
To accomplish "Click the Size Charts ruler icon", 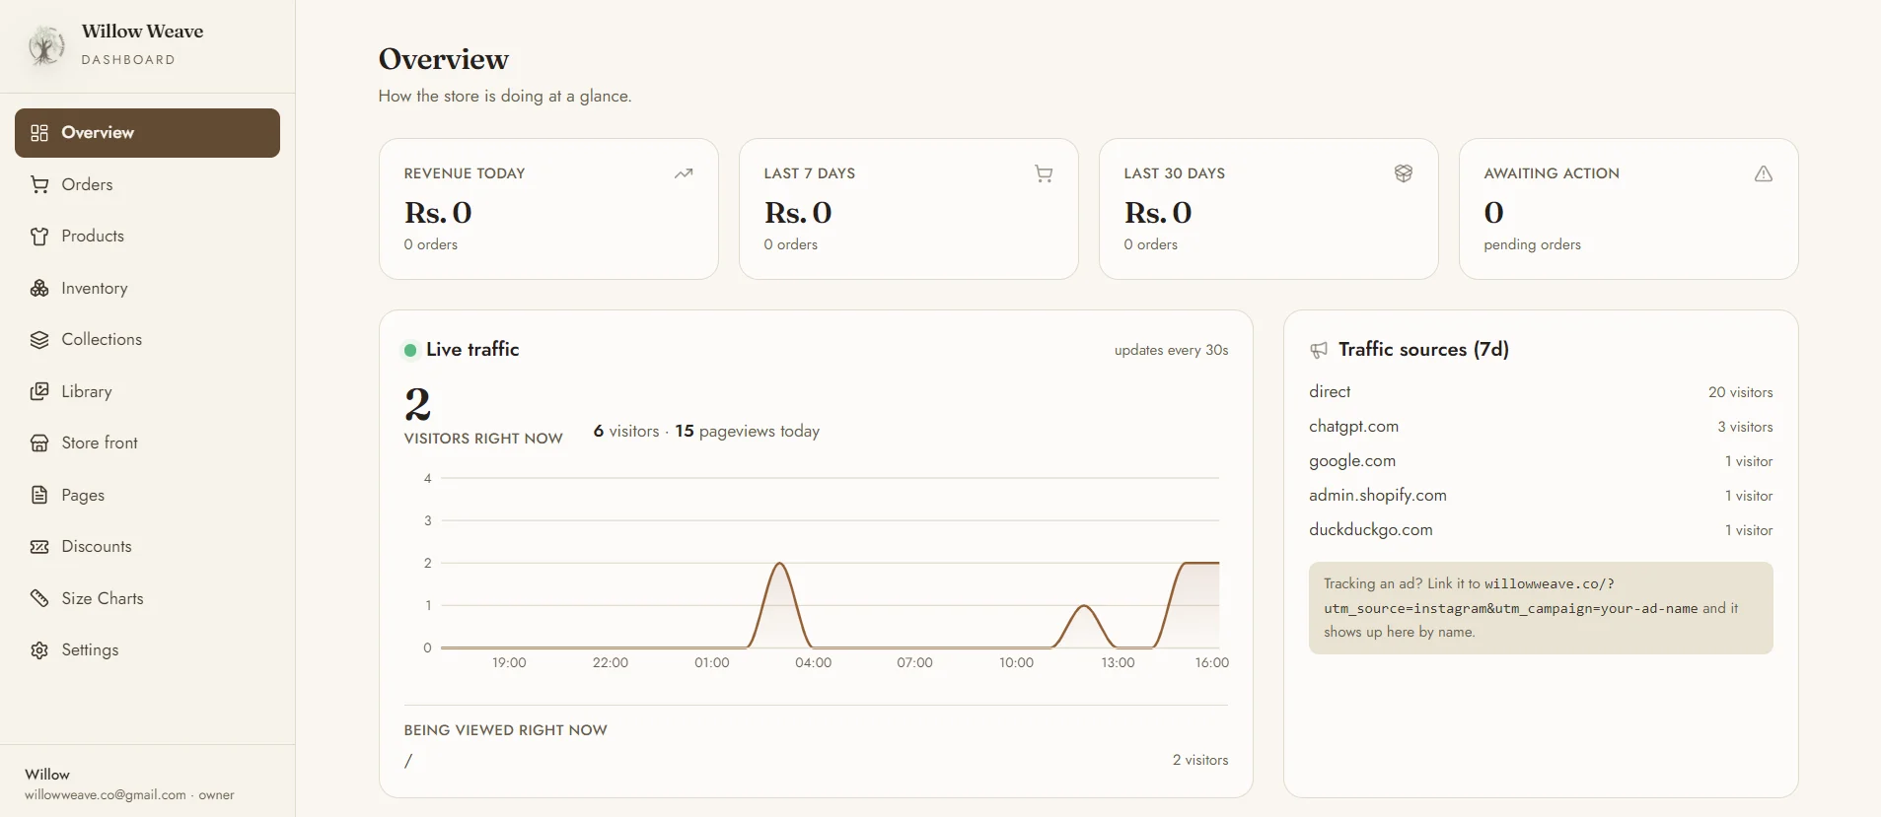I will click(39, 598).
